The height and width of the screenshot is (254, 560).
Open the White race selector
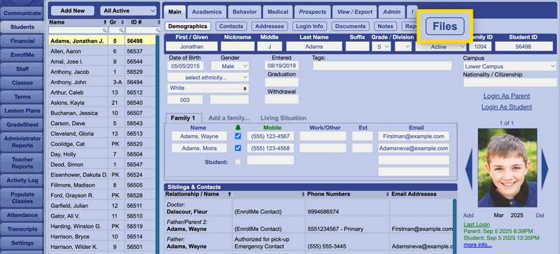coord(208,88)
